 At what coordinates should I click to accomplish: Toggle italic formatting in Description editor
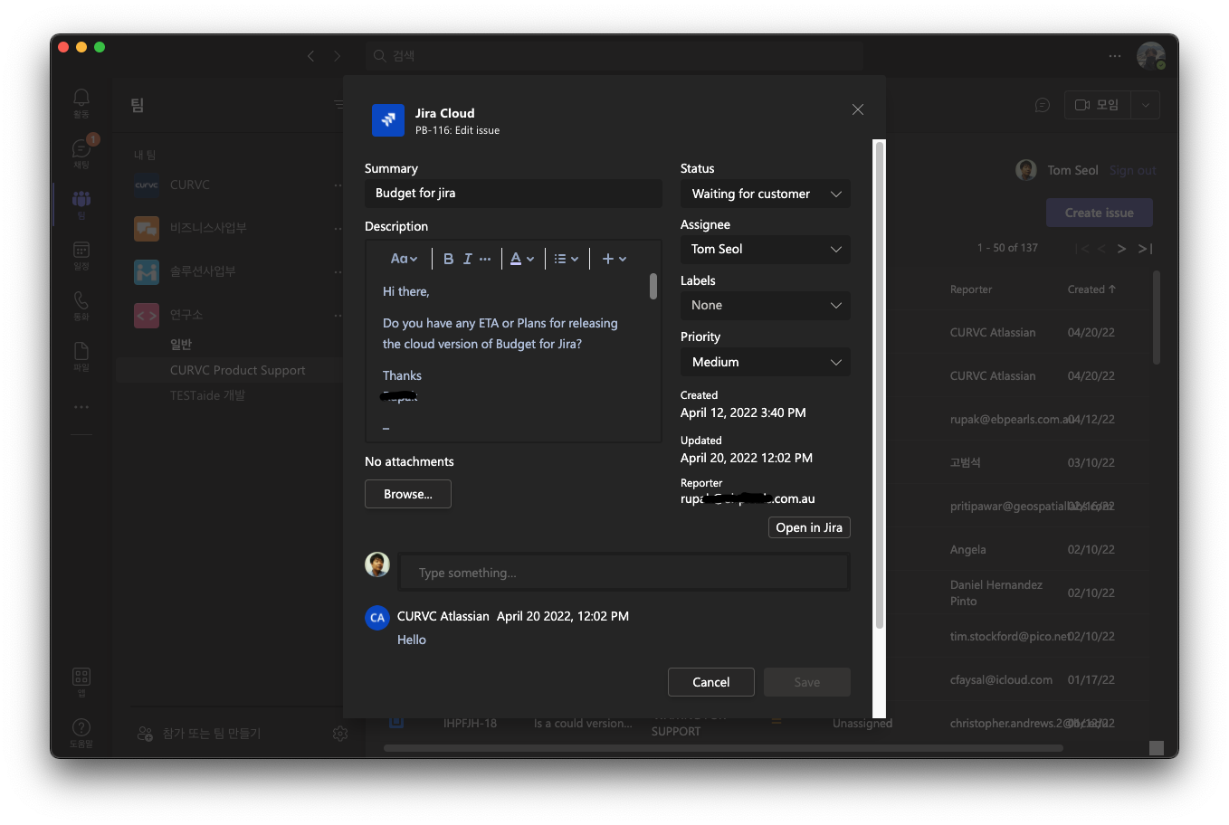468,259
